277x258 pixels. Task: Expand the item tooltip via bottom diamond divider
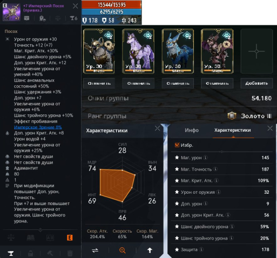pos(40,230)
